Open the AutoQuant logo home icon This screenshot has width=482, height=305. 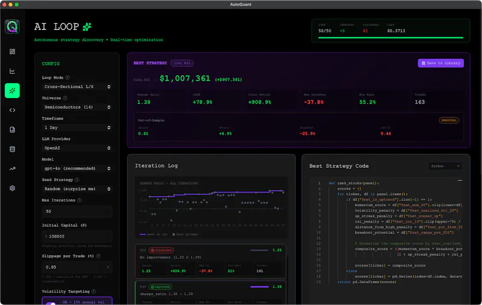pyautogui.click(x=12, y=26)
